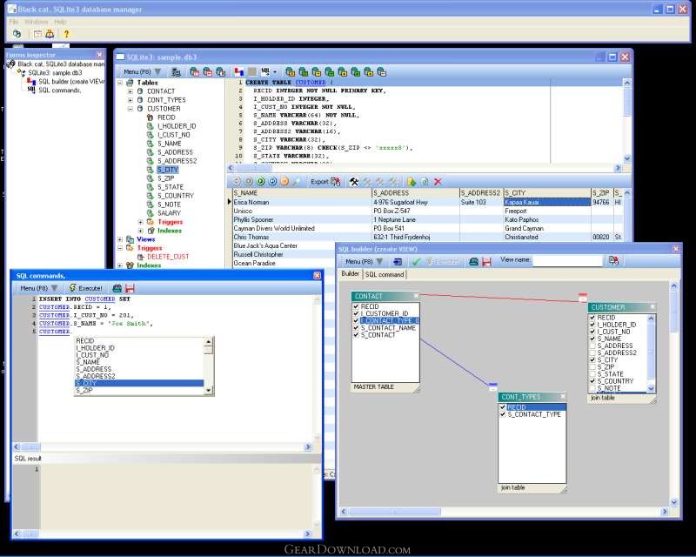The image size is (696, 557).
Task: Click the first red table icon in sample.db3 toolbar
Action: [194, 71]
